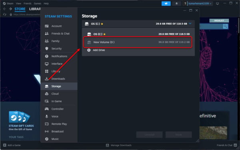Open Broadcast settings
This screenshot has height=150, width=240.
59,131
